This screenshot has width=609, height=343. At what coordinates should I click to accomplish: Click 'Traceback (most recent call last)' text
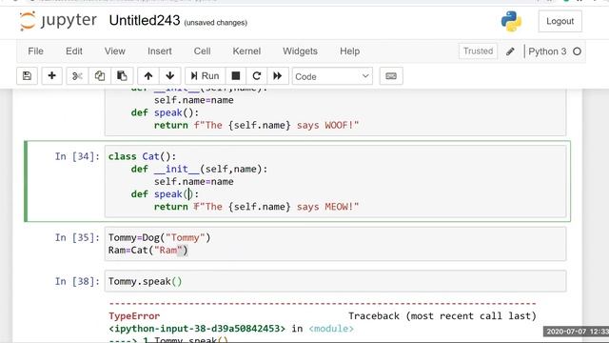point(442,315)
